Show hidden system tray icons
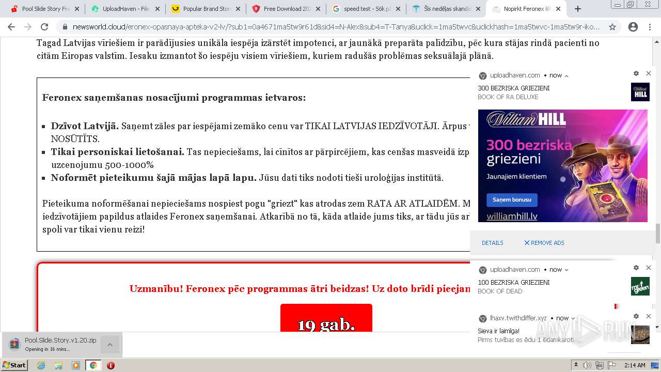 pyautogui.click(x=576, y=365)
